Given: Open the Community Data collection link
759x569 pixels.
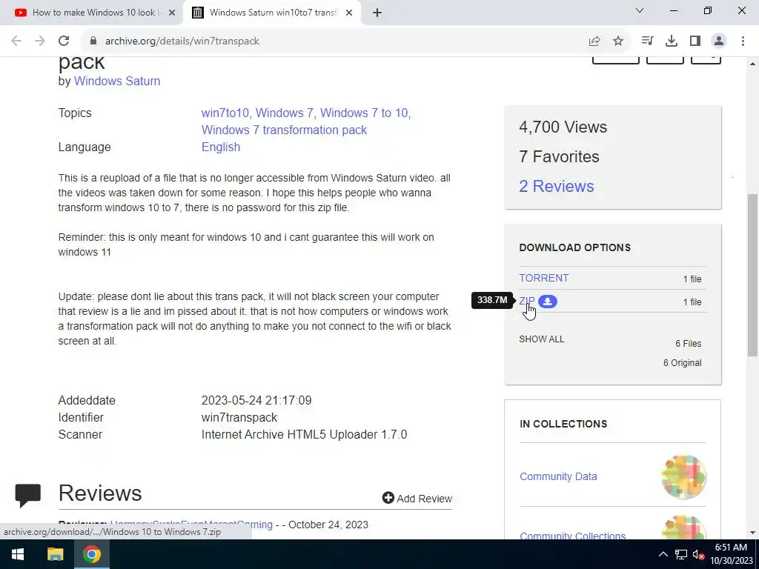Looking at the screenshot, I should tap(558, 476).
